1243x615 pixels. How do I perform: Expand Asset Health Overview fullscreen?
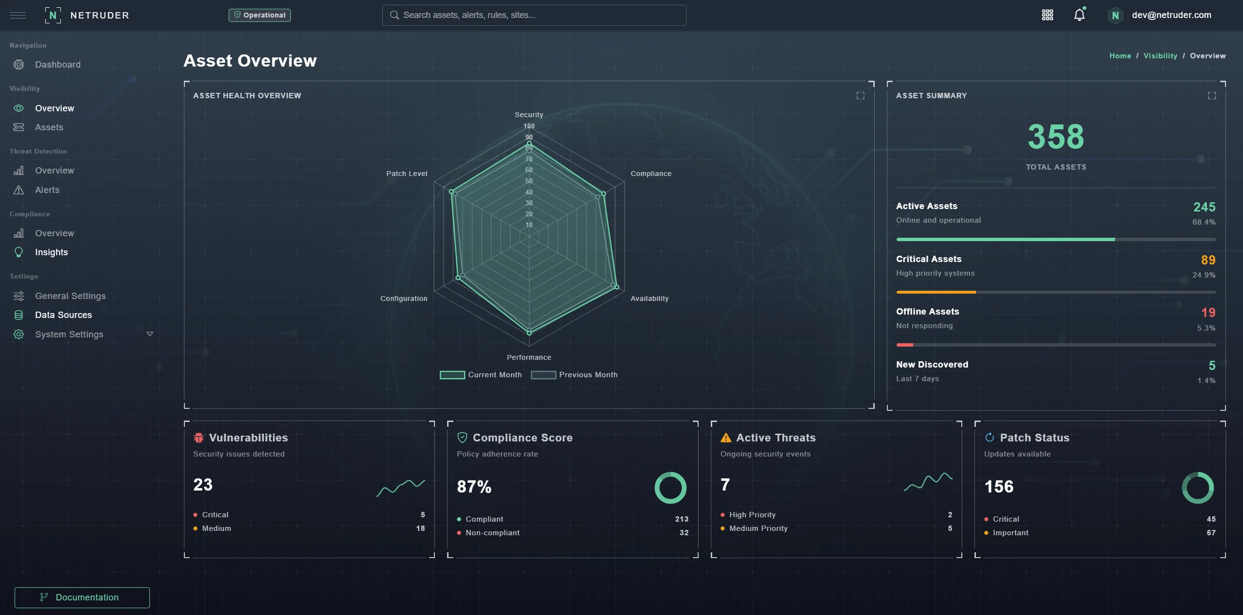click(x=860, y=96)
